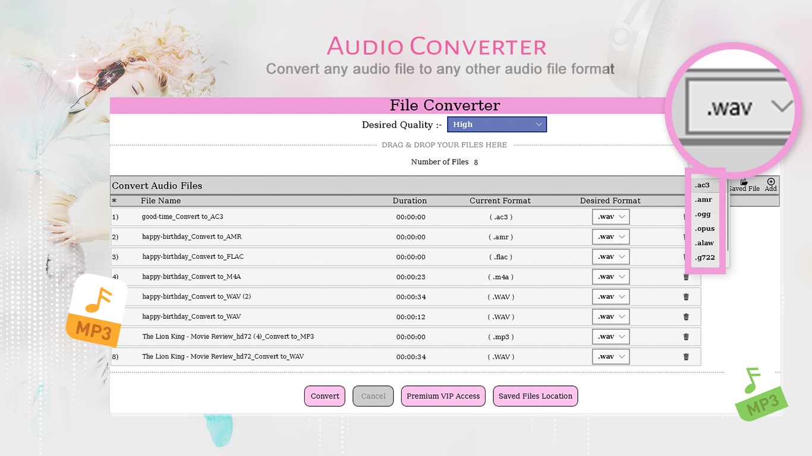Click the DRAG & DROP YOUR FILES HERE area

coord(444,145)
